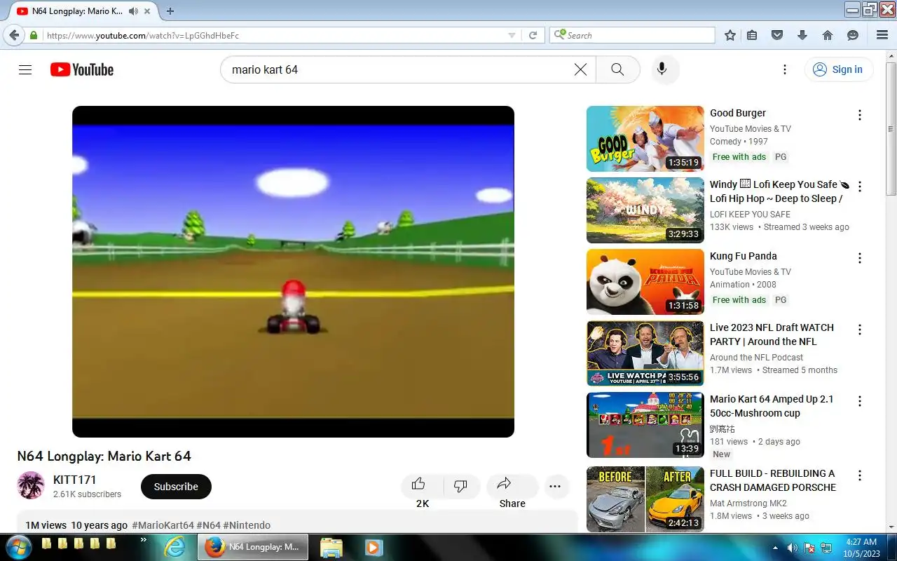Screen dimensions: 897x561
Task: Open Windows Explorer from the taskbar
Action: (x=331, y=547)
